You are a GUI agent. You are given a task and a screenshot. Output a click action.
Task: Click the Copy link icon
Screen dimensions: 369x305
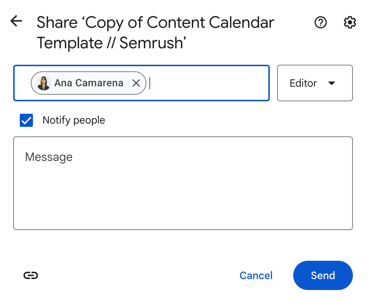(x=31, y=275)
